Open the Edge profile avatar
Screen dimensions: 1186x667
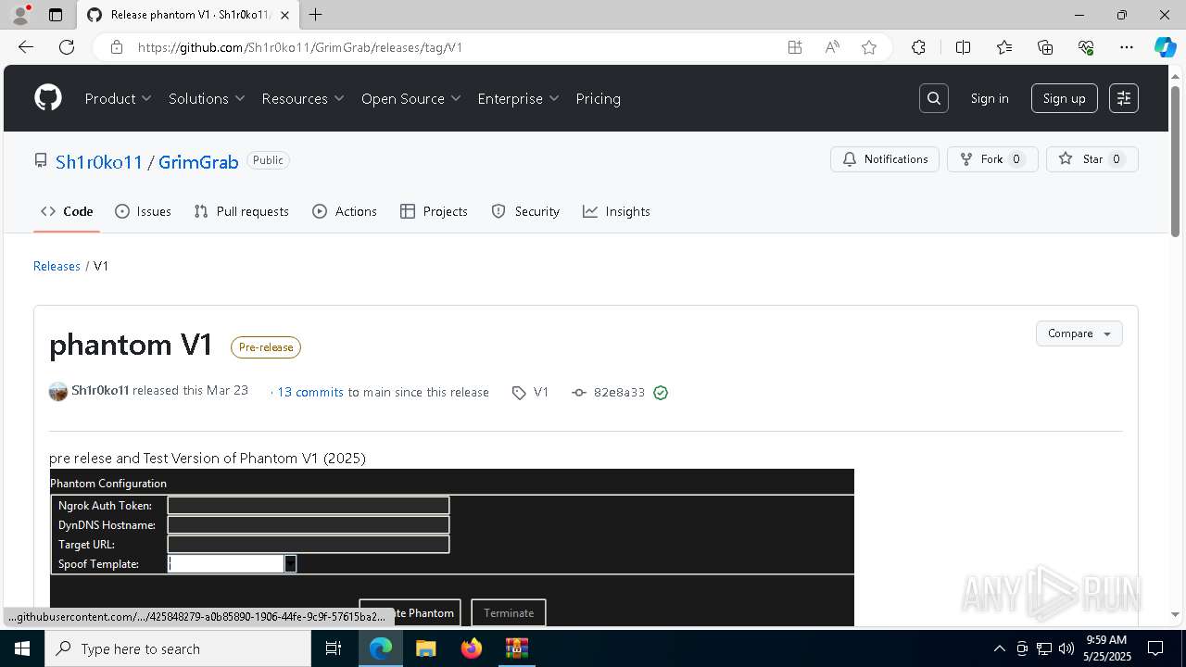click(20, 15)
